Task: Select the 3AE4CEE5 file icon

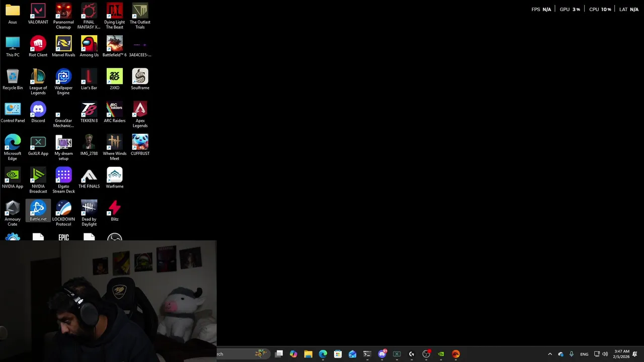Action: coord(140,47)
